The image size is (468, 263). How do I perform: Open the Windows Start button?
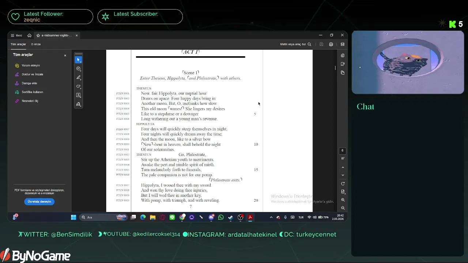coord(73,217)
